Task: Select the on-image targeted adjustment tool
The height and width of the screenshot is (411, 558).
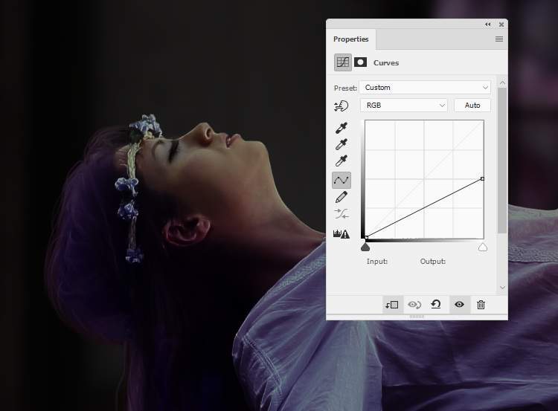Action: (341, 106)
